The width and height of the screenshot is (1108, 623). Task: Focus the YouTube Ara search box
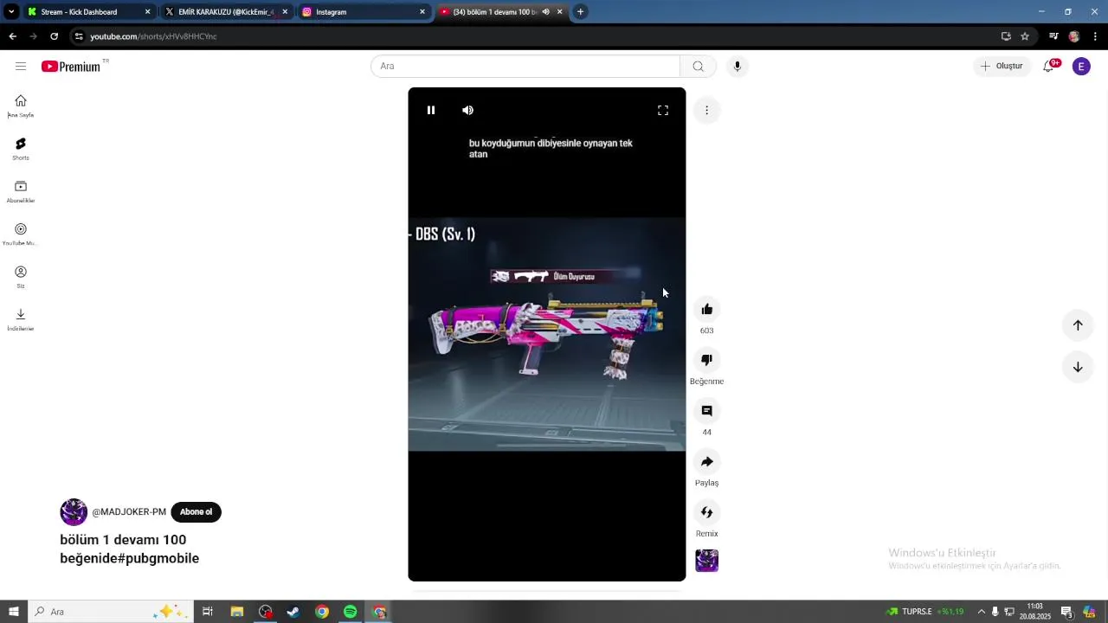coord(525,66)
